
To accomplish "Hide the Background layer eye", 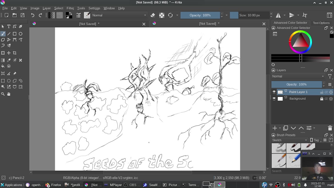I will (274, 99).
